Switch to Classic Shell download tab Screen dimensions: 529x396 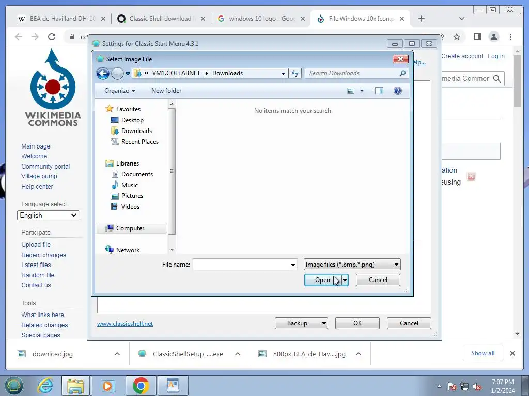[x=161, y=19]
